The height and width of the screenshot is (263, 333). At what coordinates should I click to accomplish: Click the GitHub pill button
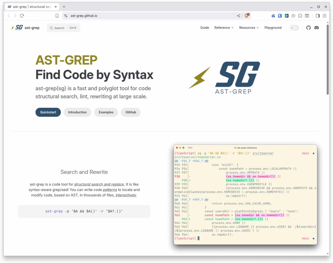tap(131, 112)
